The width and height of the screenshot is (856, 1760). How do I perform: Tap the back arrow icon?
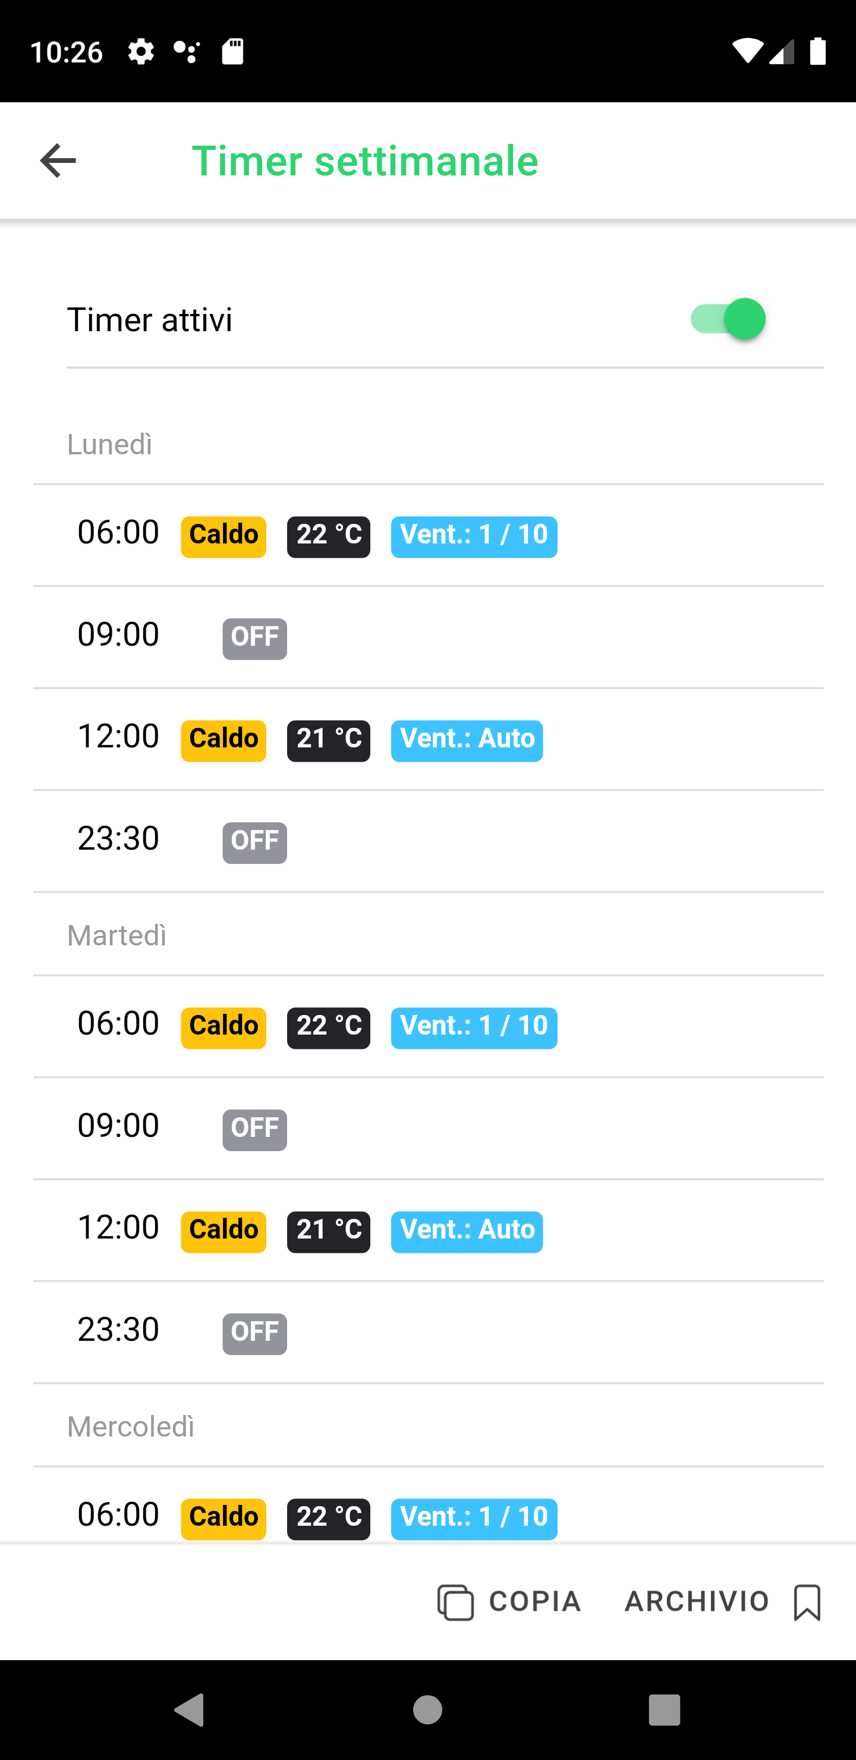click(x=58, y=161)
